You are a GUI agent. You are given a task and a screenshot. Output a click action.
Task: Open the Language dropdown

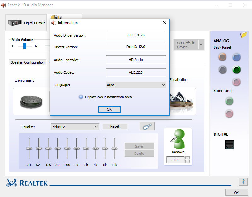[x=136, y=85]
